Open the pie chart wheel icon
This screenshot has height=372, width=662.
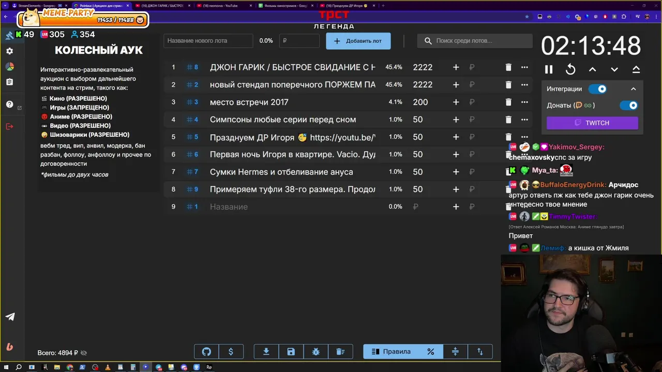tap(10, 67)
